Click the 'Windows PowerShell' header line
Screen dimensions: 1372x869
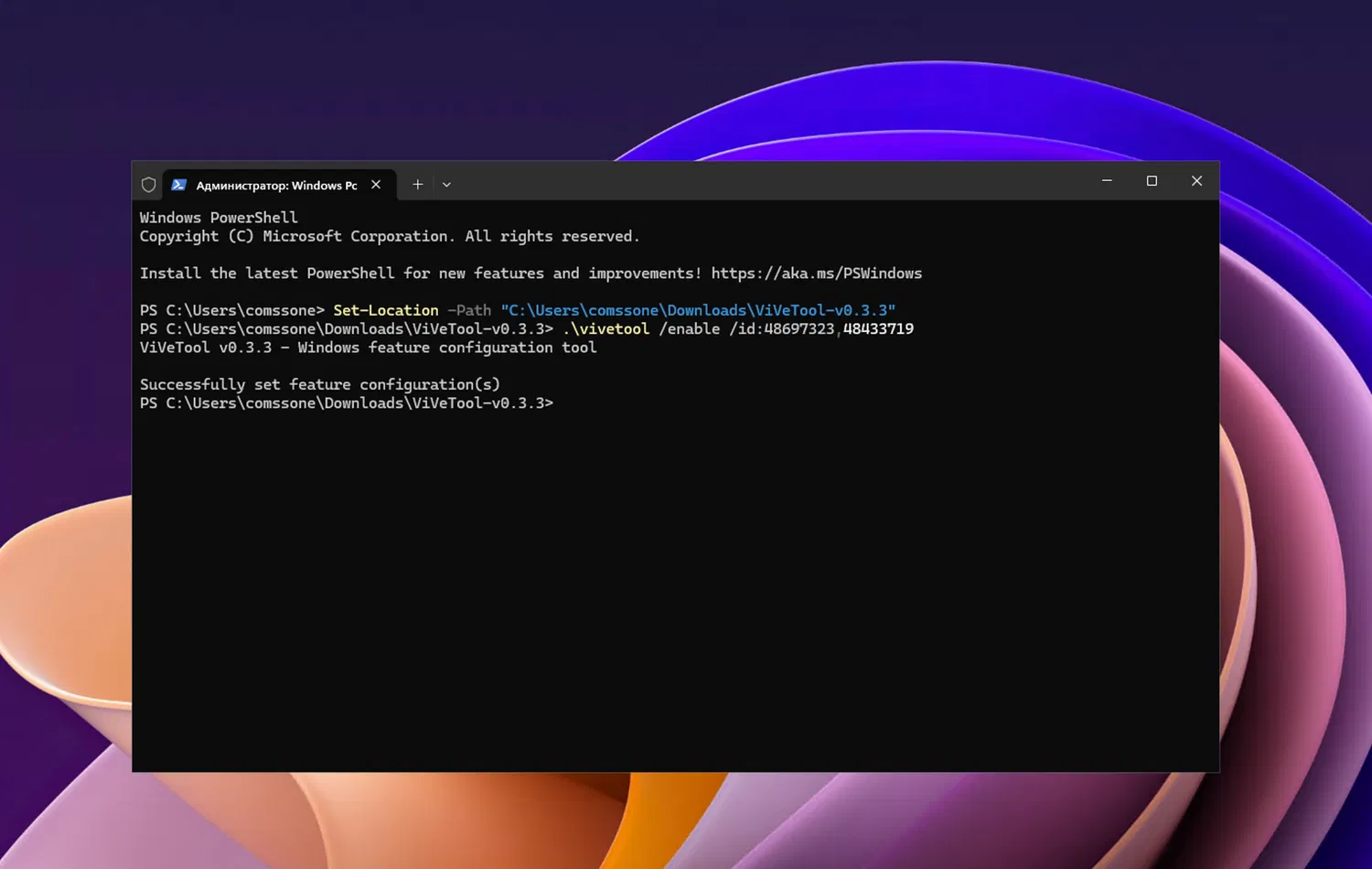point(219,218)
